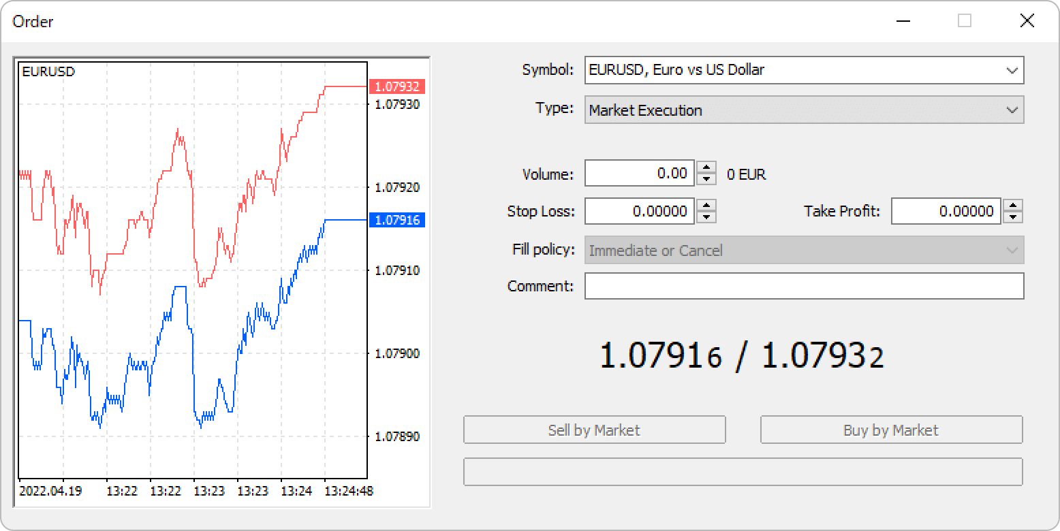1060x531 pixels.
Task: Decrease Volume with the down arrow
Action: tap(706, 180)
